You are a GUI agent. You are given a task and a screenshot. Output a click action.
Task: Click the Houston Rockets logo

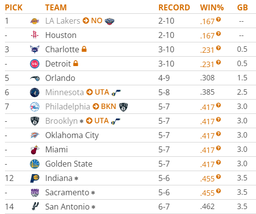click(x=34, y=35)
